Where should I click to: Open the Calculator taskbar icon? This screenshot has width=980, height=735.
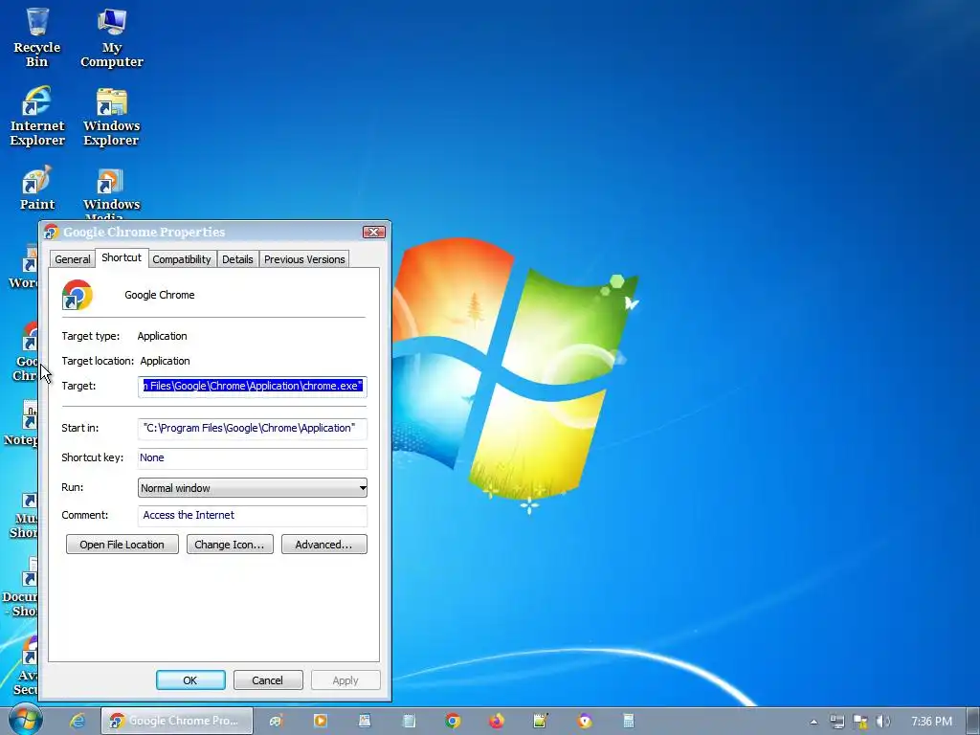click(628, 721)
